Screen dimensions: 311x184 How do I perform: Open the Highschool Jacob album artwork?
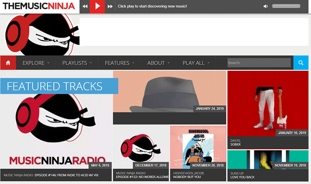[198, 147]
